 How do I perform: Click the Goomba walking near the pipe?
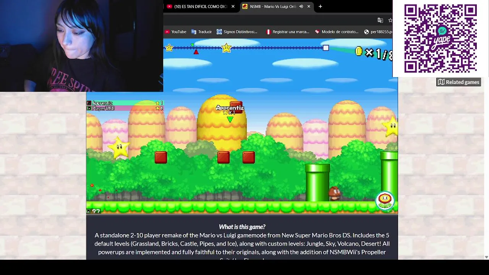tap(335, 194)
